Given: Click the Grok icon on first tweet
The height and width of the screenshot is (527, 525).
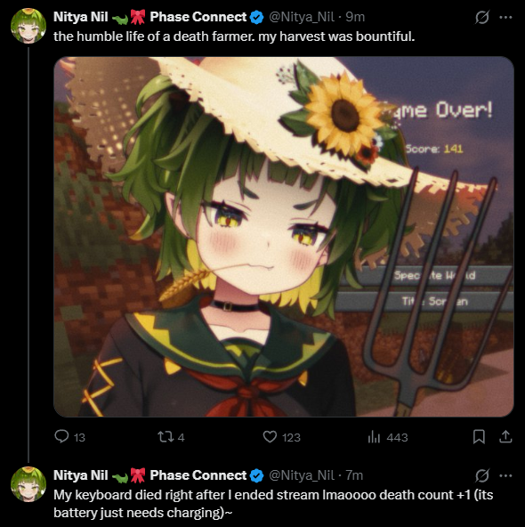Looking at the screenshot, I should 482,17.
